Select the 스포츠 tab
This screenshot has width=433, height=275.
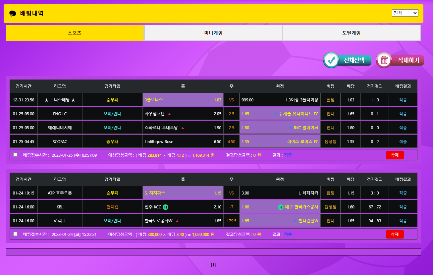click(75, 33)
